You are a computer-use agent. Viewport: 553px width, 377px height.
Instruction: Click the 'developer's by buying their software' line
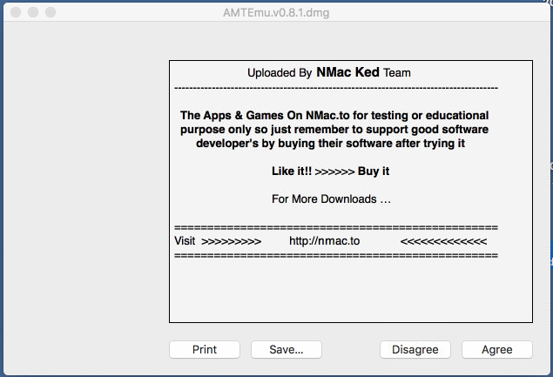click(x=330, y=143)
